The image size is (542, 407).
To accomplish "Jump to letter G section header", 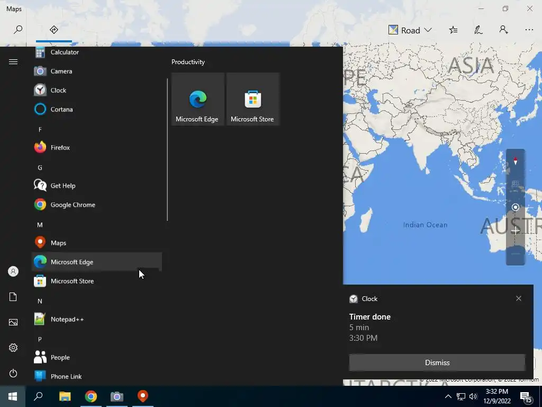I will click(x=40, y=167).
